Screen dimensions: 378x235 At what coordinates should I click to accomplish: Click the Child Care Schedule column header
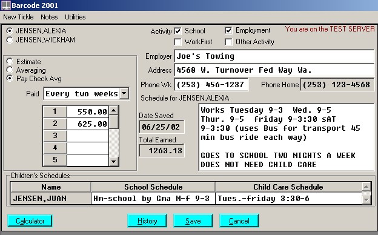[288, 187]
